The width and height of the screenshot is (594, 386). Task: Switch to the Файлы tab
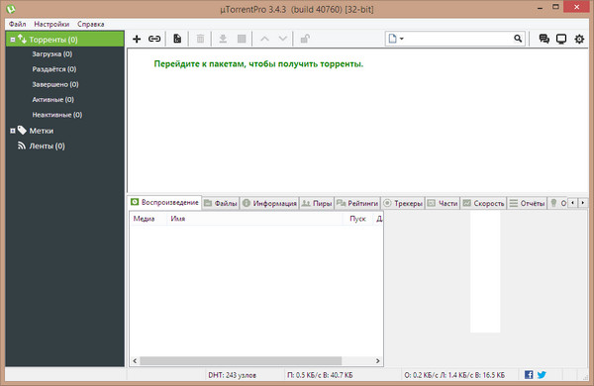point(221,204)
